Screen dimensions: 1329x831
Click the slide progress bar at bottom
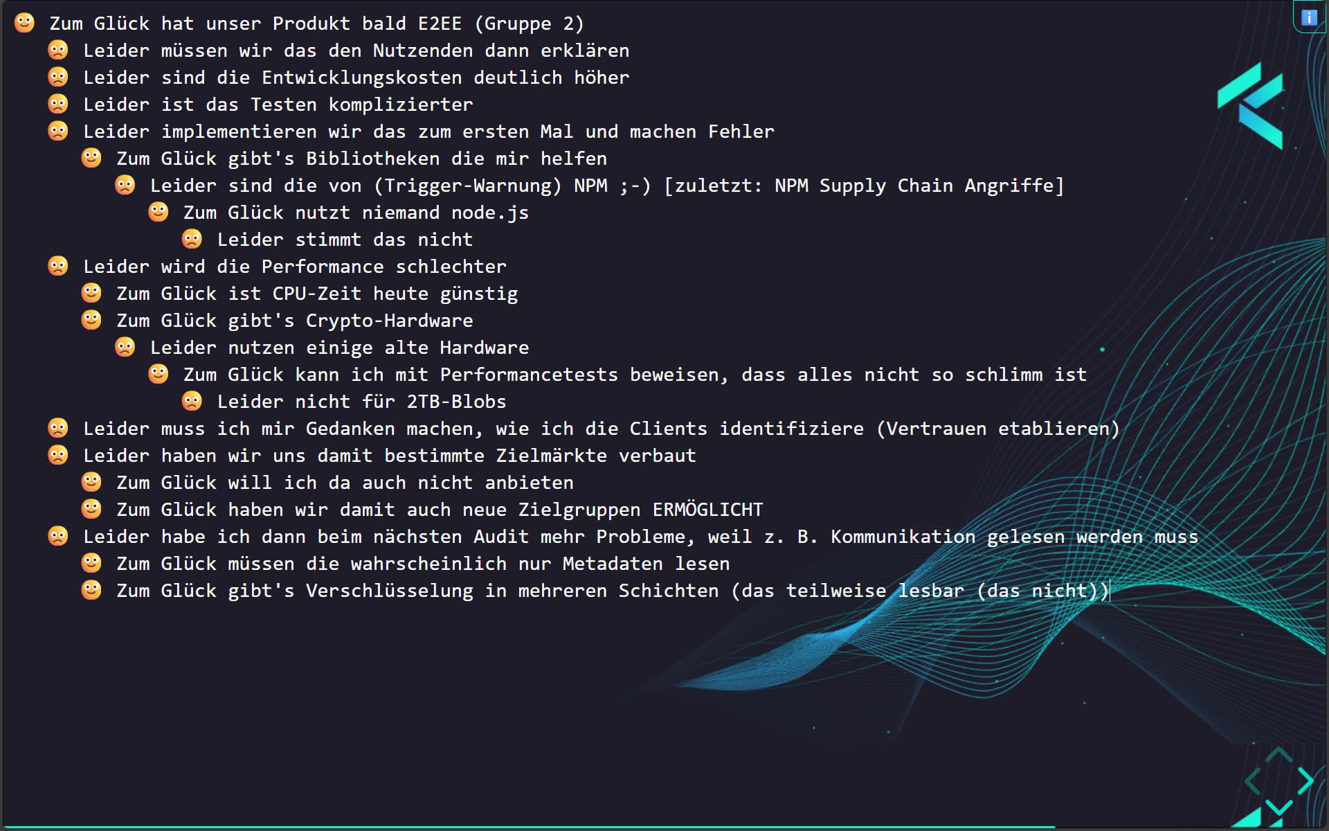coord(526,827)
